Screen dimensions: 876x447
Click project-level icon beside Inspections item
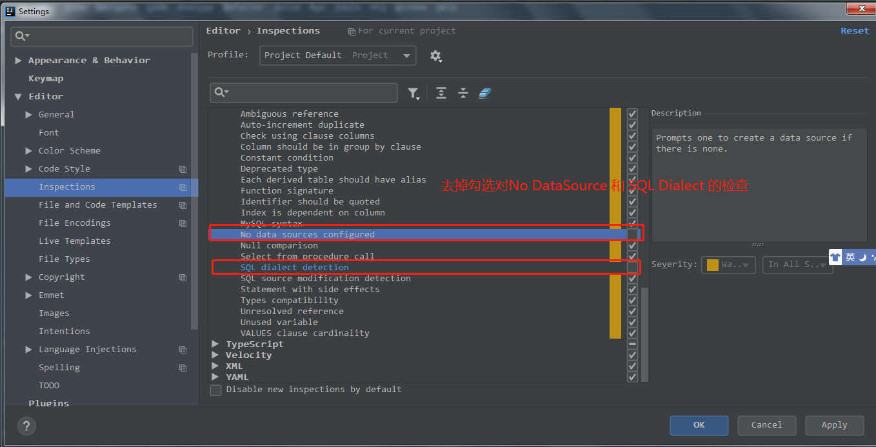click(183, 187)
